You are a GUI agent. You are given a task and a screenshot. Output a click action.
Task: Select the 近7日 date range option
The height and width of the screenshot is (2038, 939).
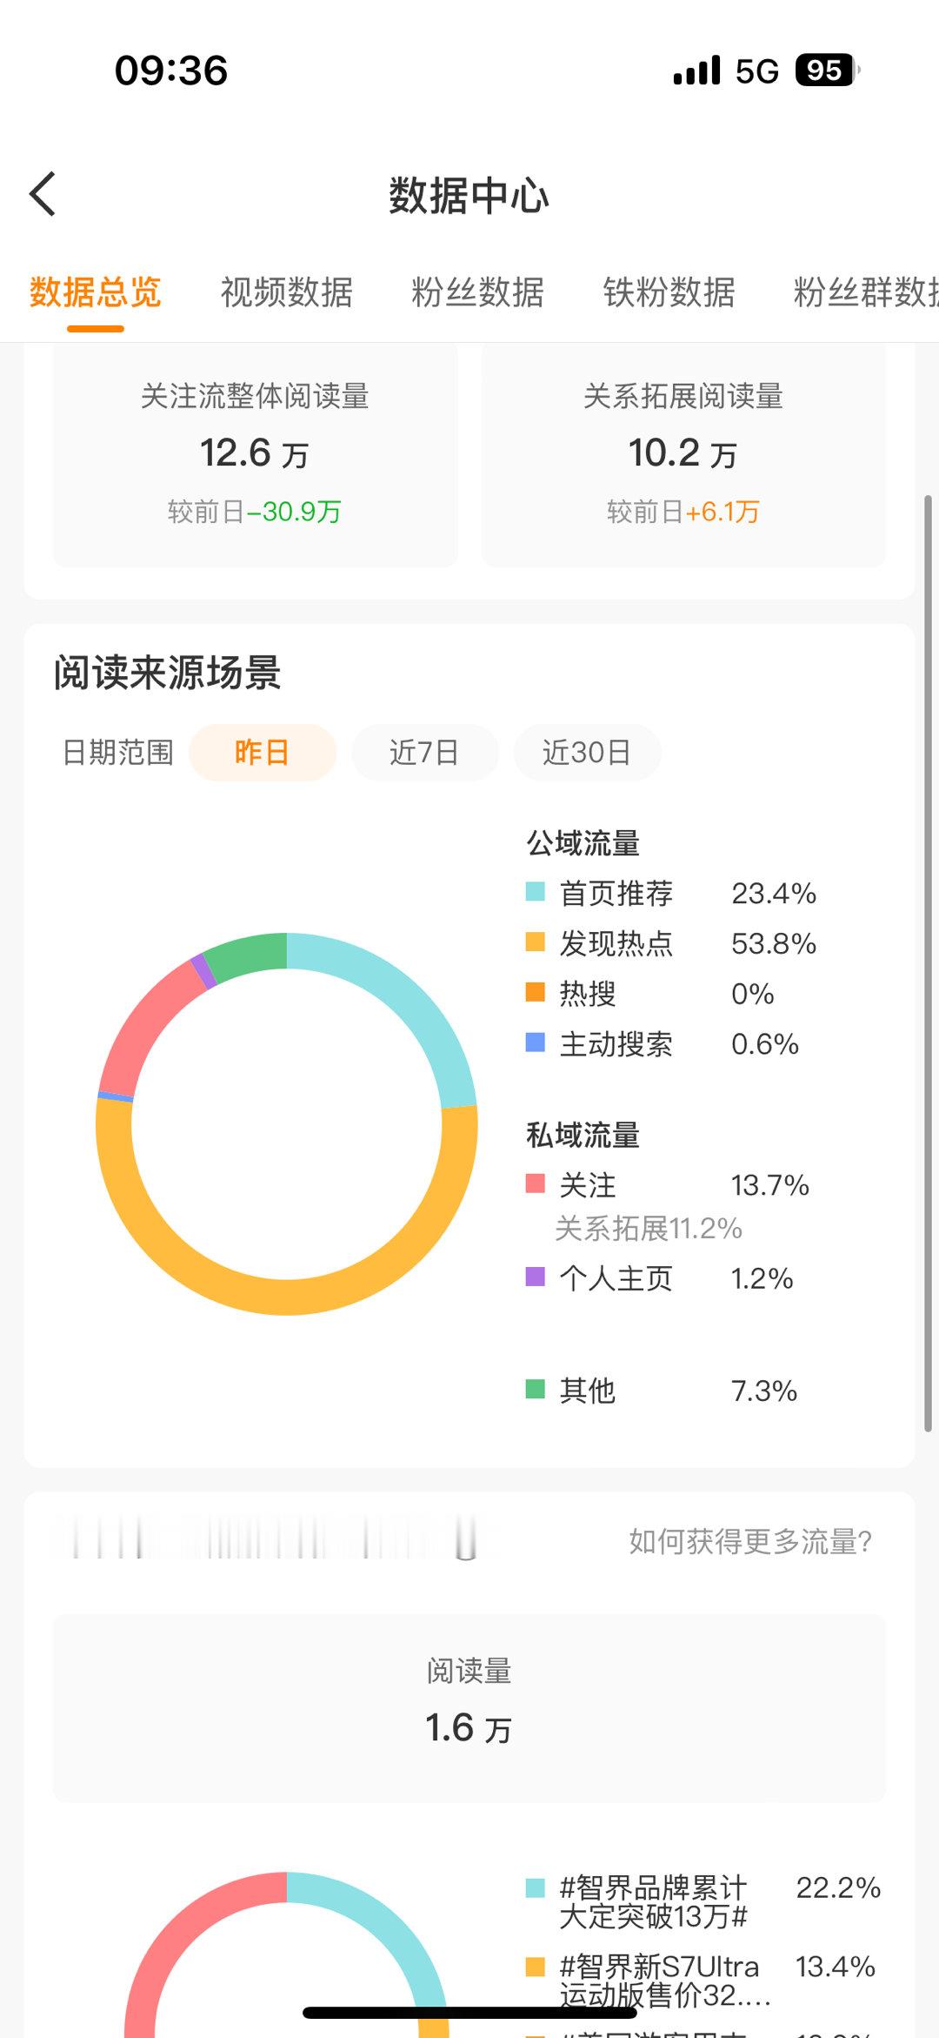pyautogui.click(x=424, y=752)
